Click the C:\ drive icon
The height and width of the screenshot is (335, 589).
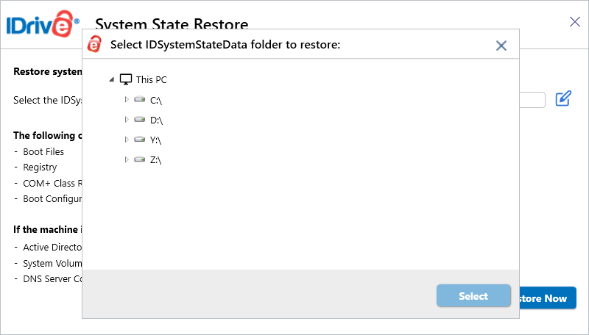click(x=140, y=100)
